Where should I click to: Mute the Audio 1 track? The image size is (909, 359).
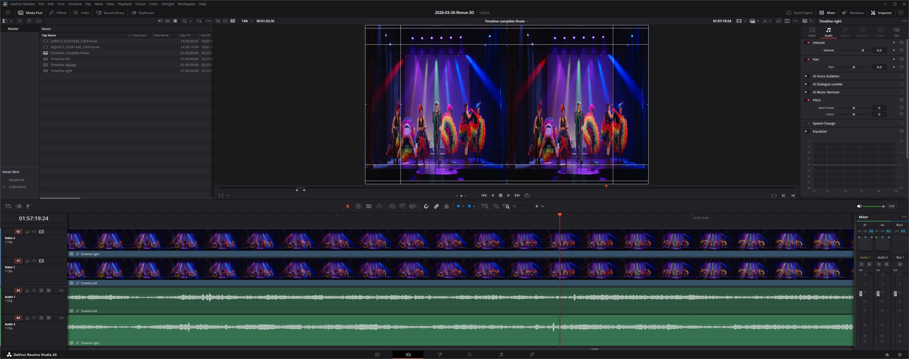tap(48, 291)
